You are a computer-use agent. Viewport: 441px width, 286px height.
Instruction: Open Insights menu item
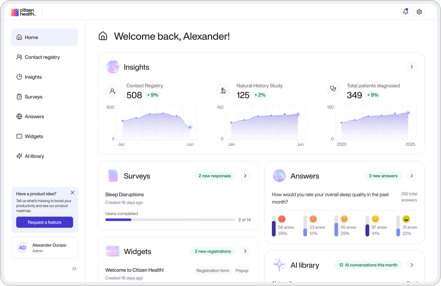(x=45, y=77)
